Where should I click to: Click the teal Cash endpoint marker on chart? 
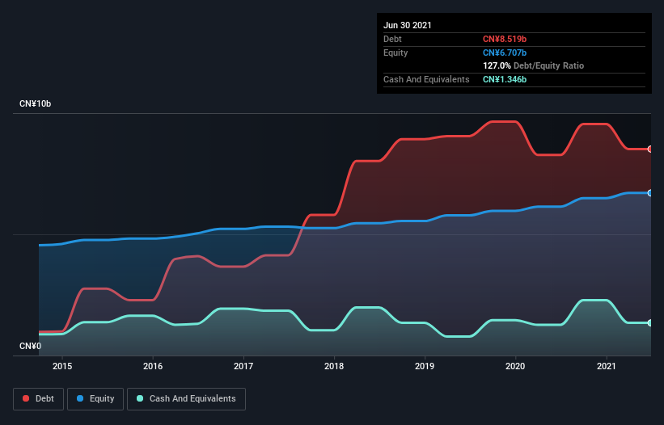point(649,322)
